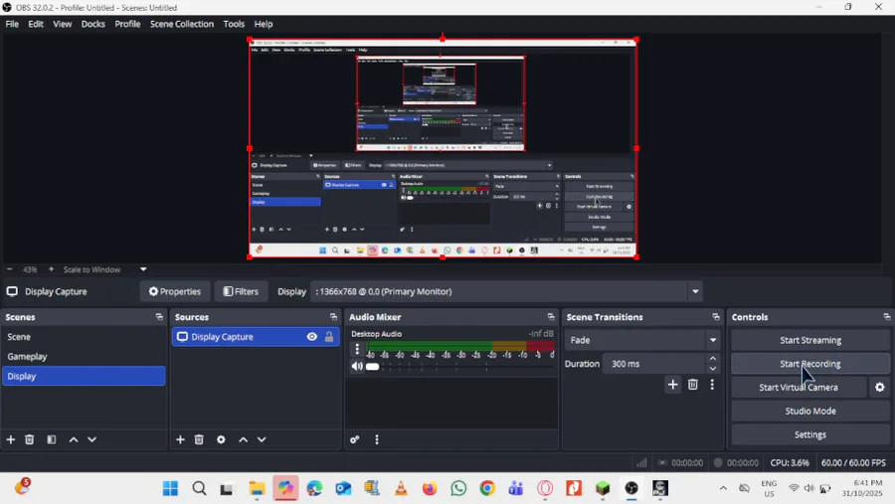The height and width of the screenshot is (504, 895).
Task: Open advanced audio properties gears icon
Action: click(354, 439)
